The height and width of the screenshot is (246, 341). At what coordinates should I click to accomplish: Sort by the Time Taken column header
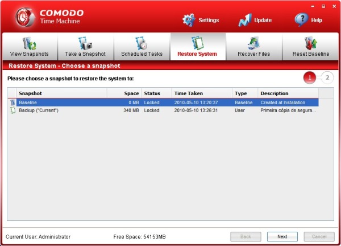coord(202,93)
